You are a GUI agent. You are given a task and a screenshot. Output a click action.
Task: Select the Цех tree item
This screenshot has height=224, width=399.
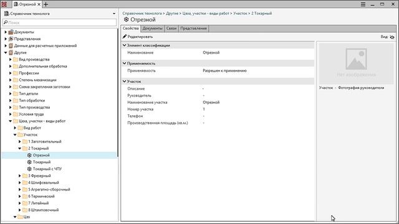coord(27,217)
